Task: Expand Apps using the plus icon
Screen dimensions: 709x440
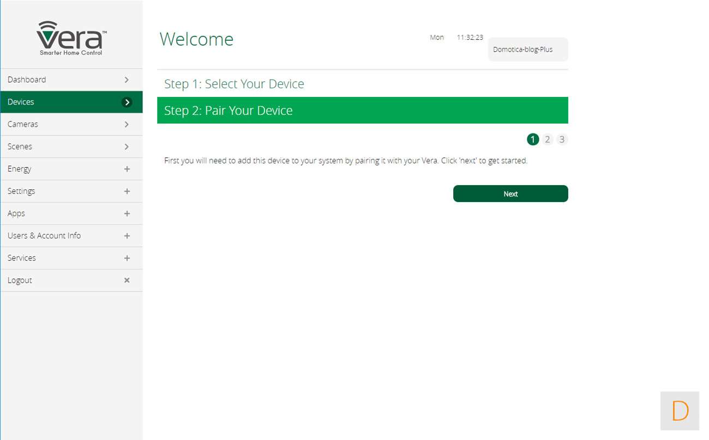Action: [x=127, y=213]
